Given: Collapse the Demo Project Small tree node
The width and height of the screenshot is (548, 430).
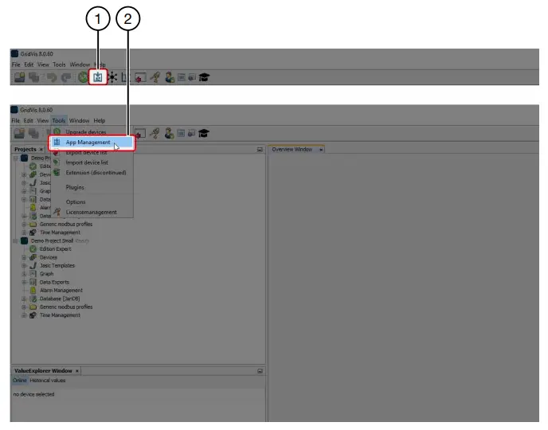Looking at the screenshot, I should tap(15, 240).
